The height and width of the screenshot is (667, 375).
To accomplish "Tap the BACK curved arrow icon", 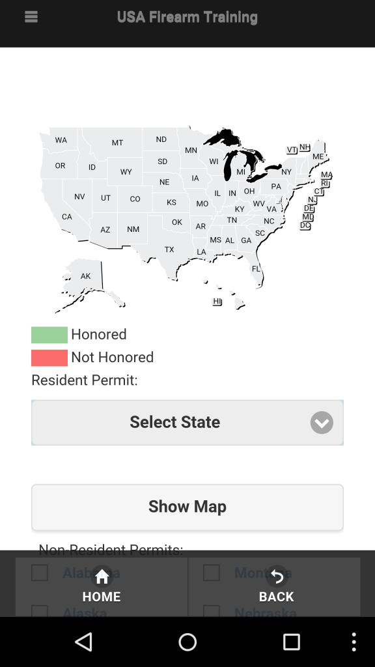I will (x=276, y=577).
